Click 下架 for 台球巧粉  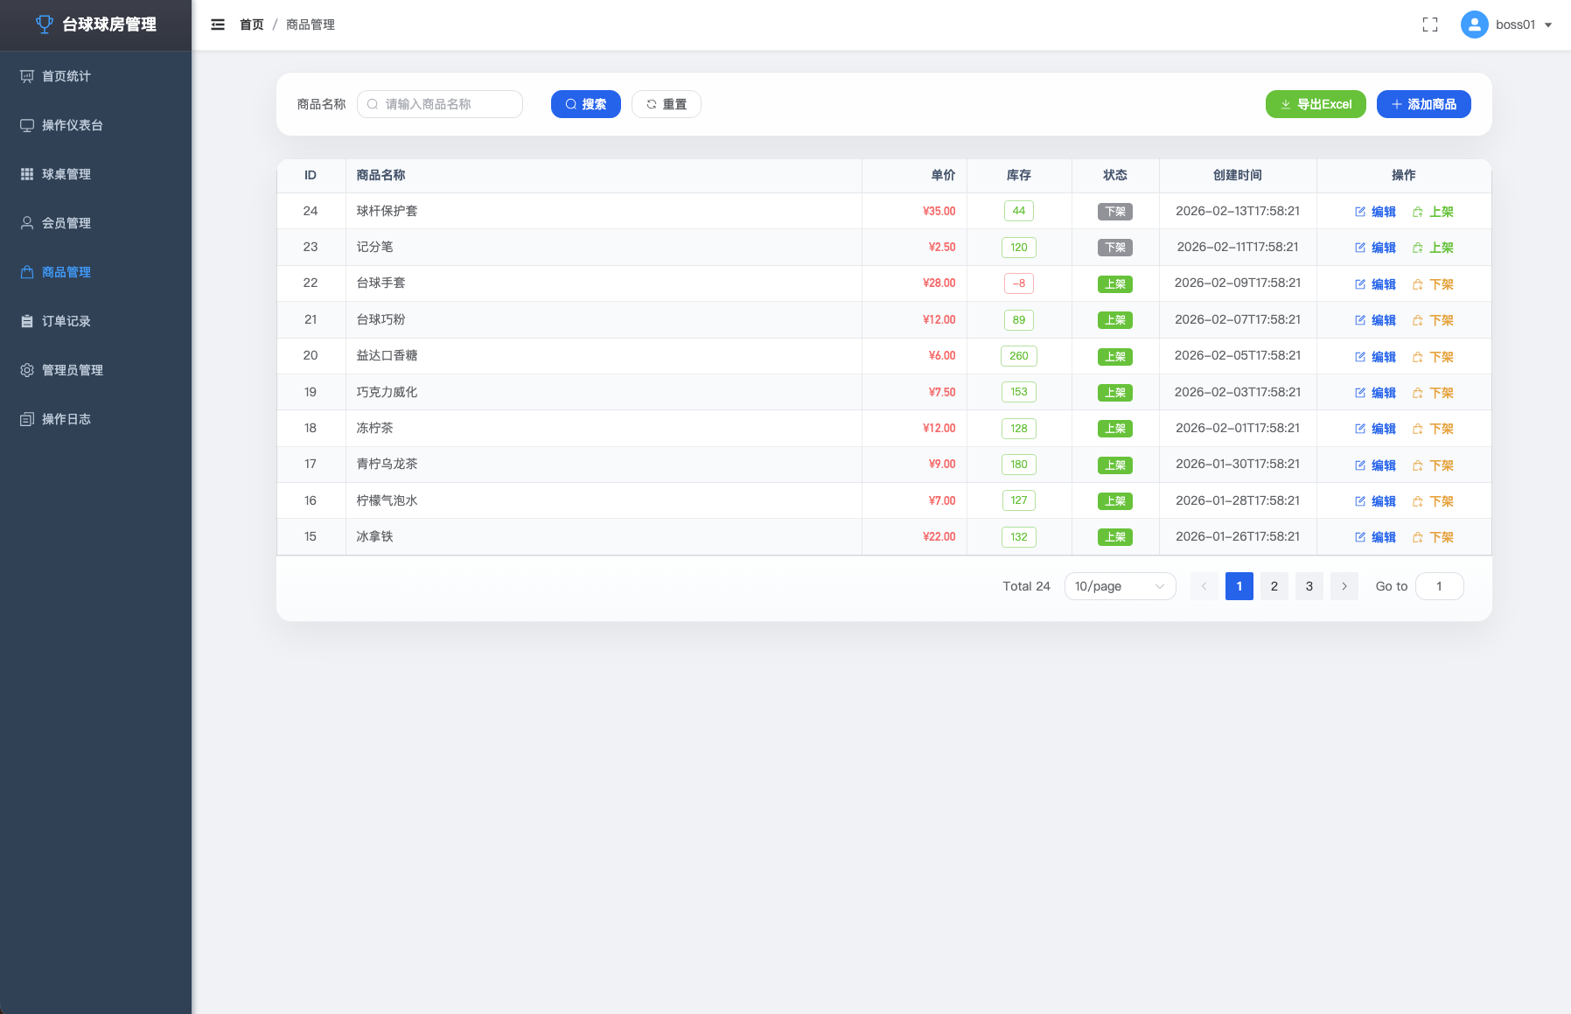(x=1433, y=320)
